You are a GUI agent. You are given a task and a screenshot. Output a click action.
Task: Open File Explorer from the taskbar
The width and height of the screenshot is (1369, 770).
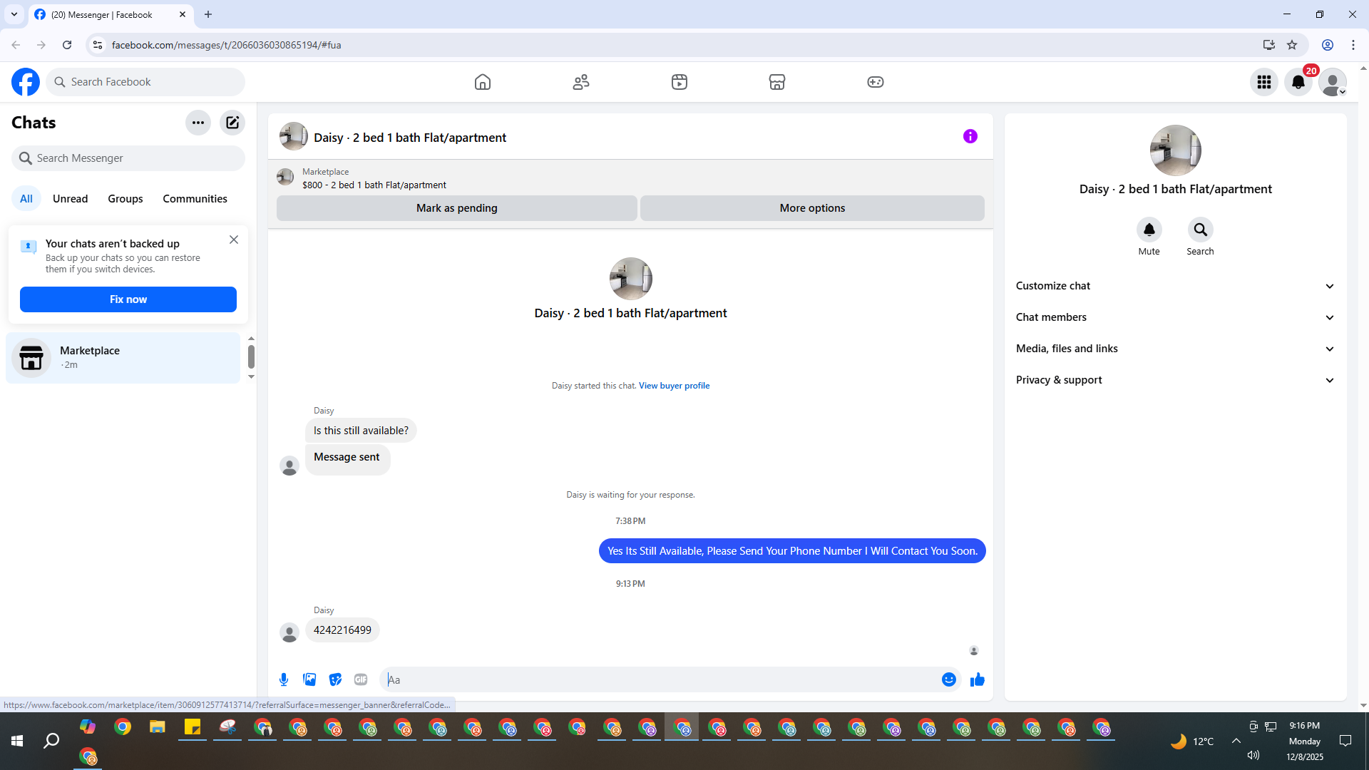click(158, 728)
